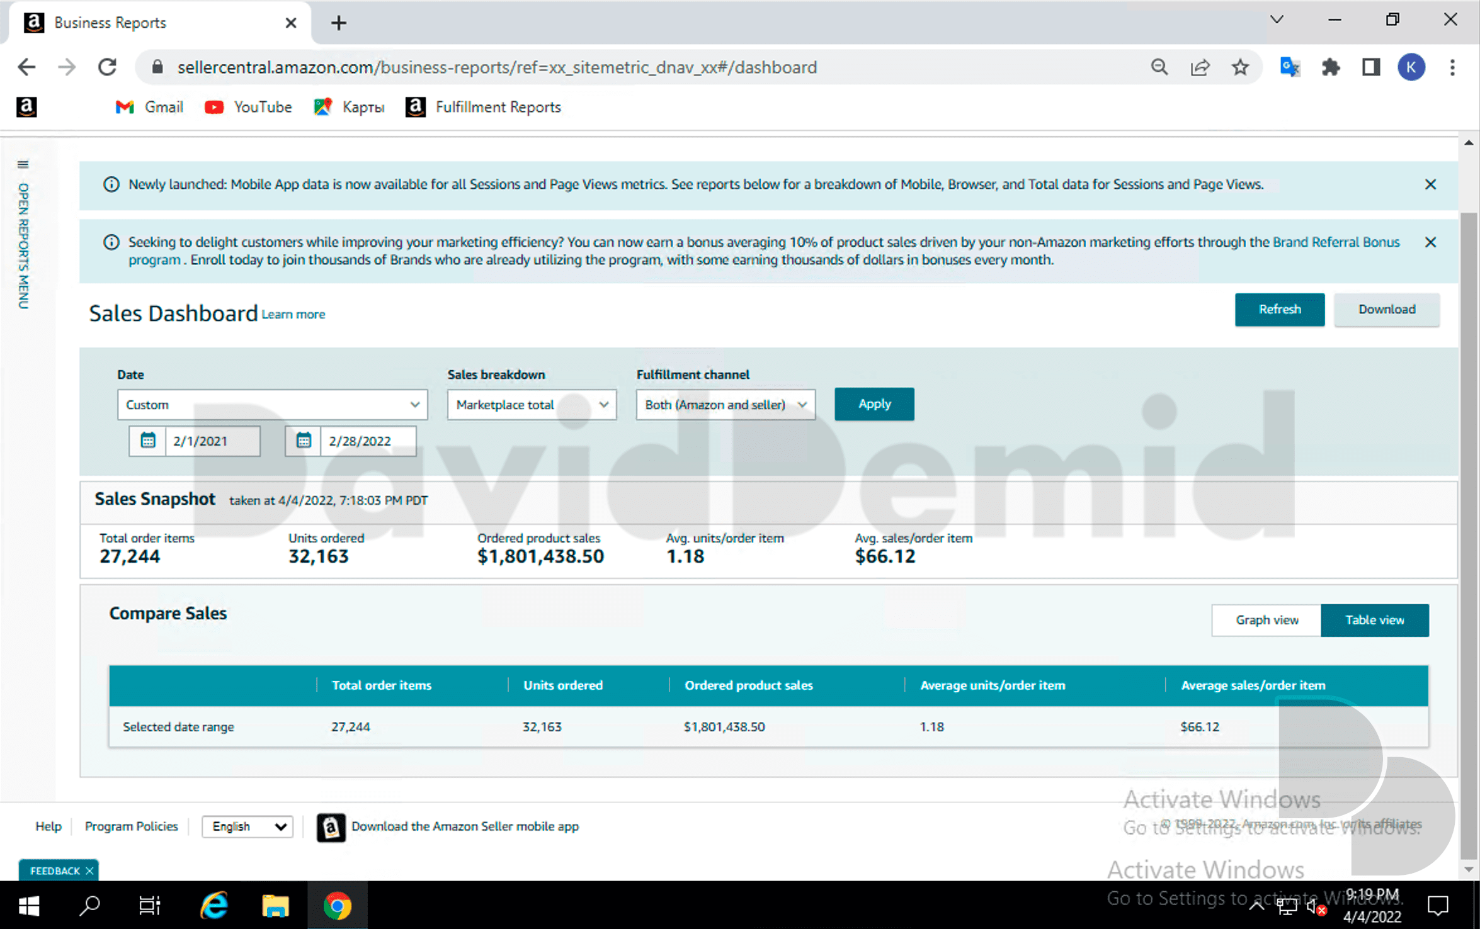This screenshot has height=929, width=1480.
Task: Dismiss the Mobile App data notice
Action: (1430, 184)
